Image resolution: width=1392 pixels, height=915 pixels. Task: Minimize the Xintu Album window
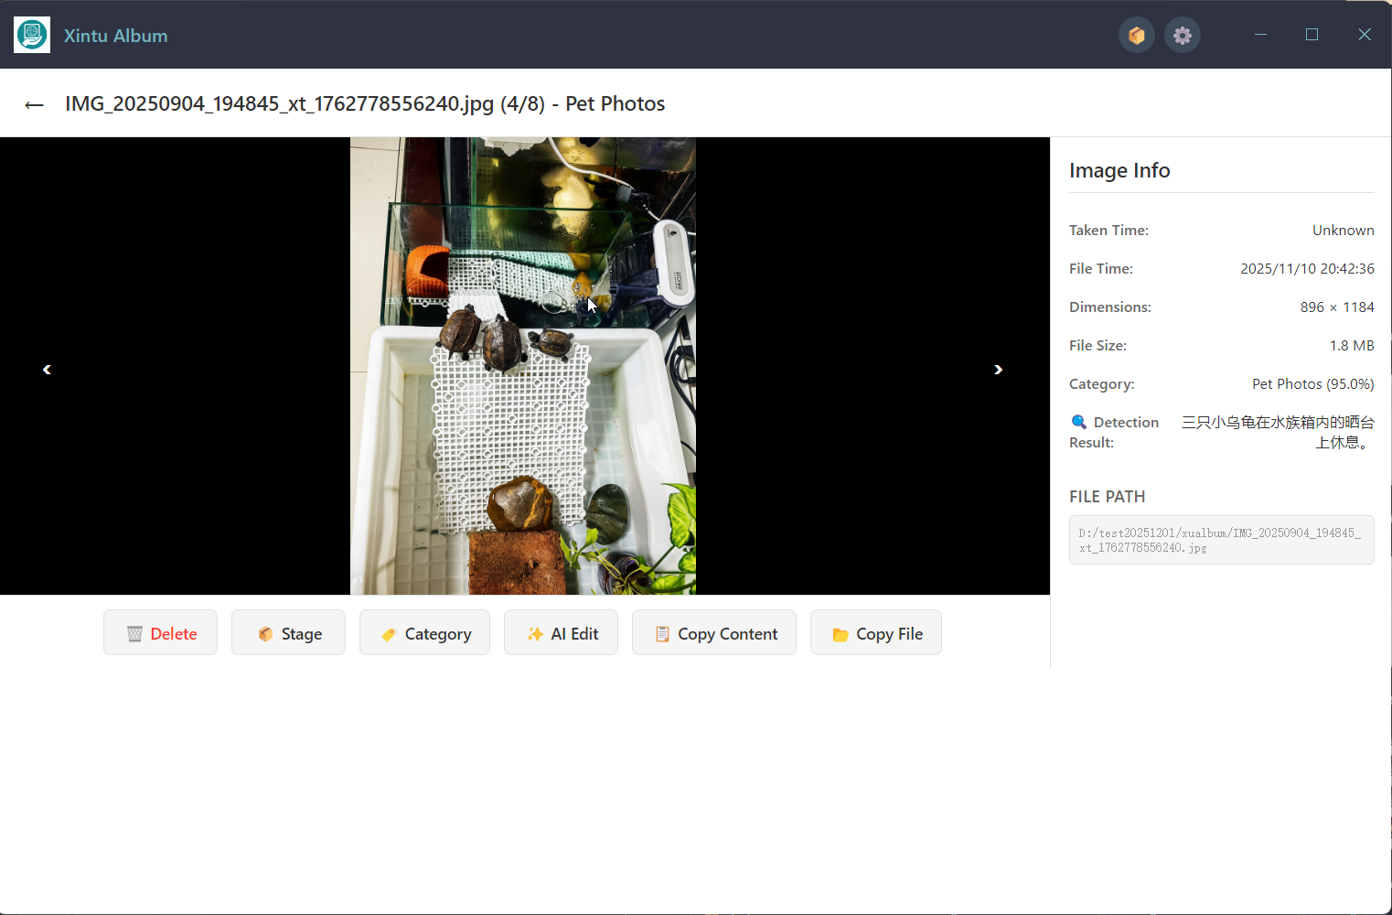pyautogui.click(x=1260, y=35)
